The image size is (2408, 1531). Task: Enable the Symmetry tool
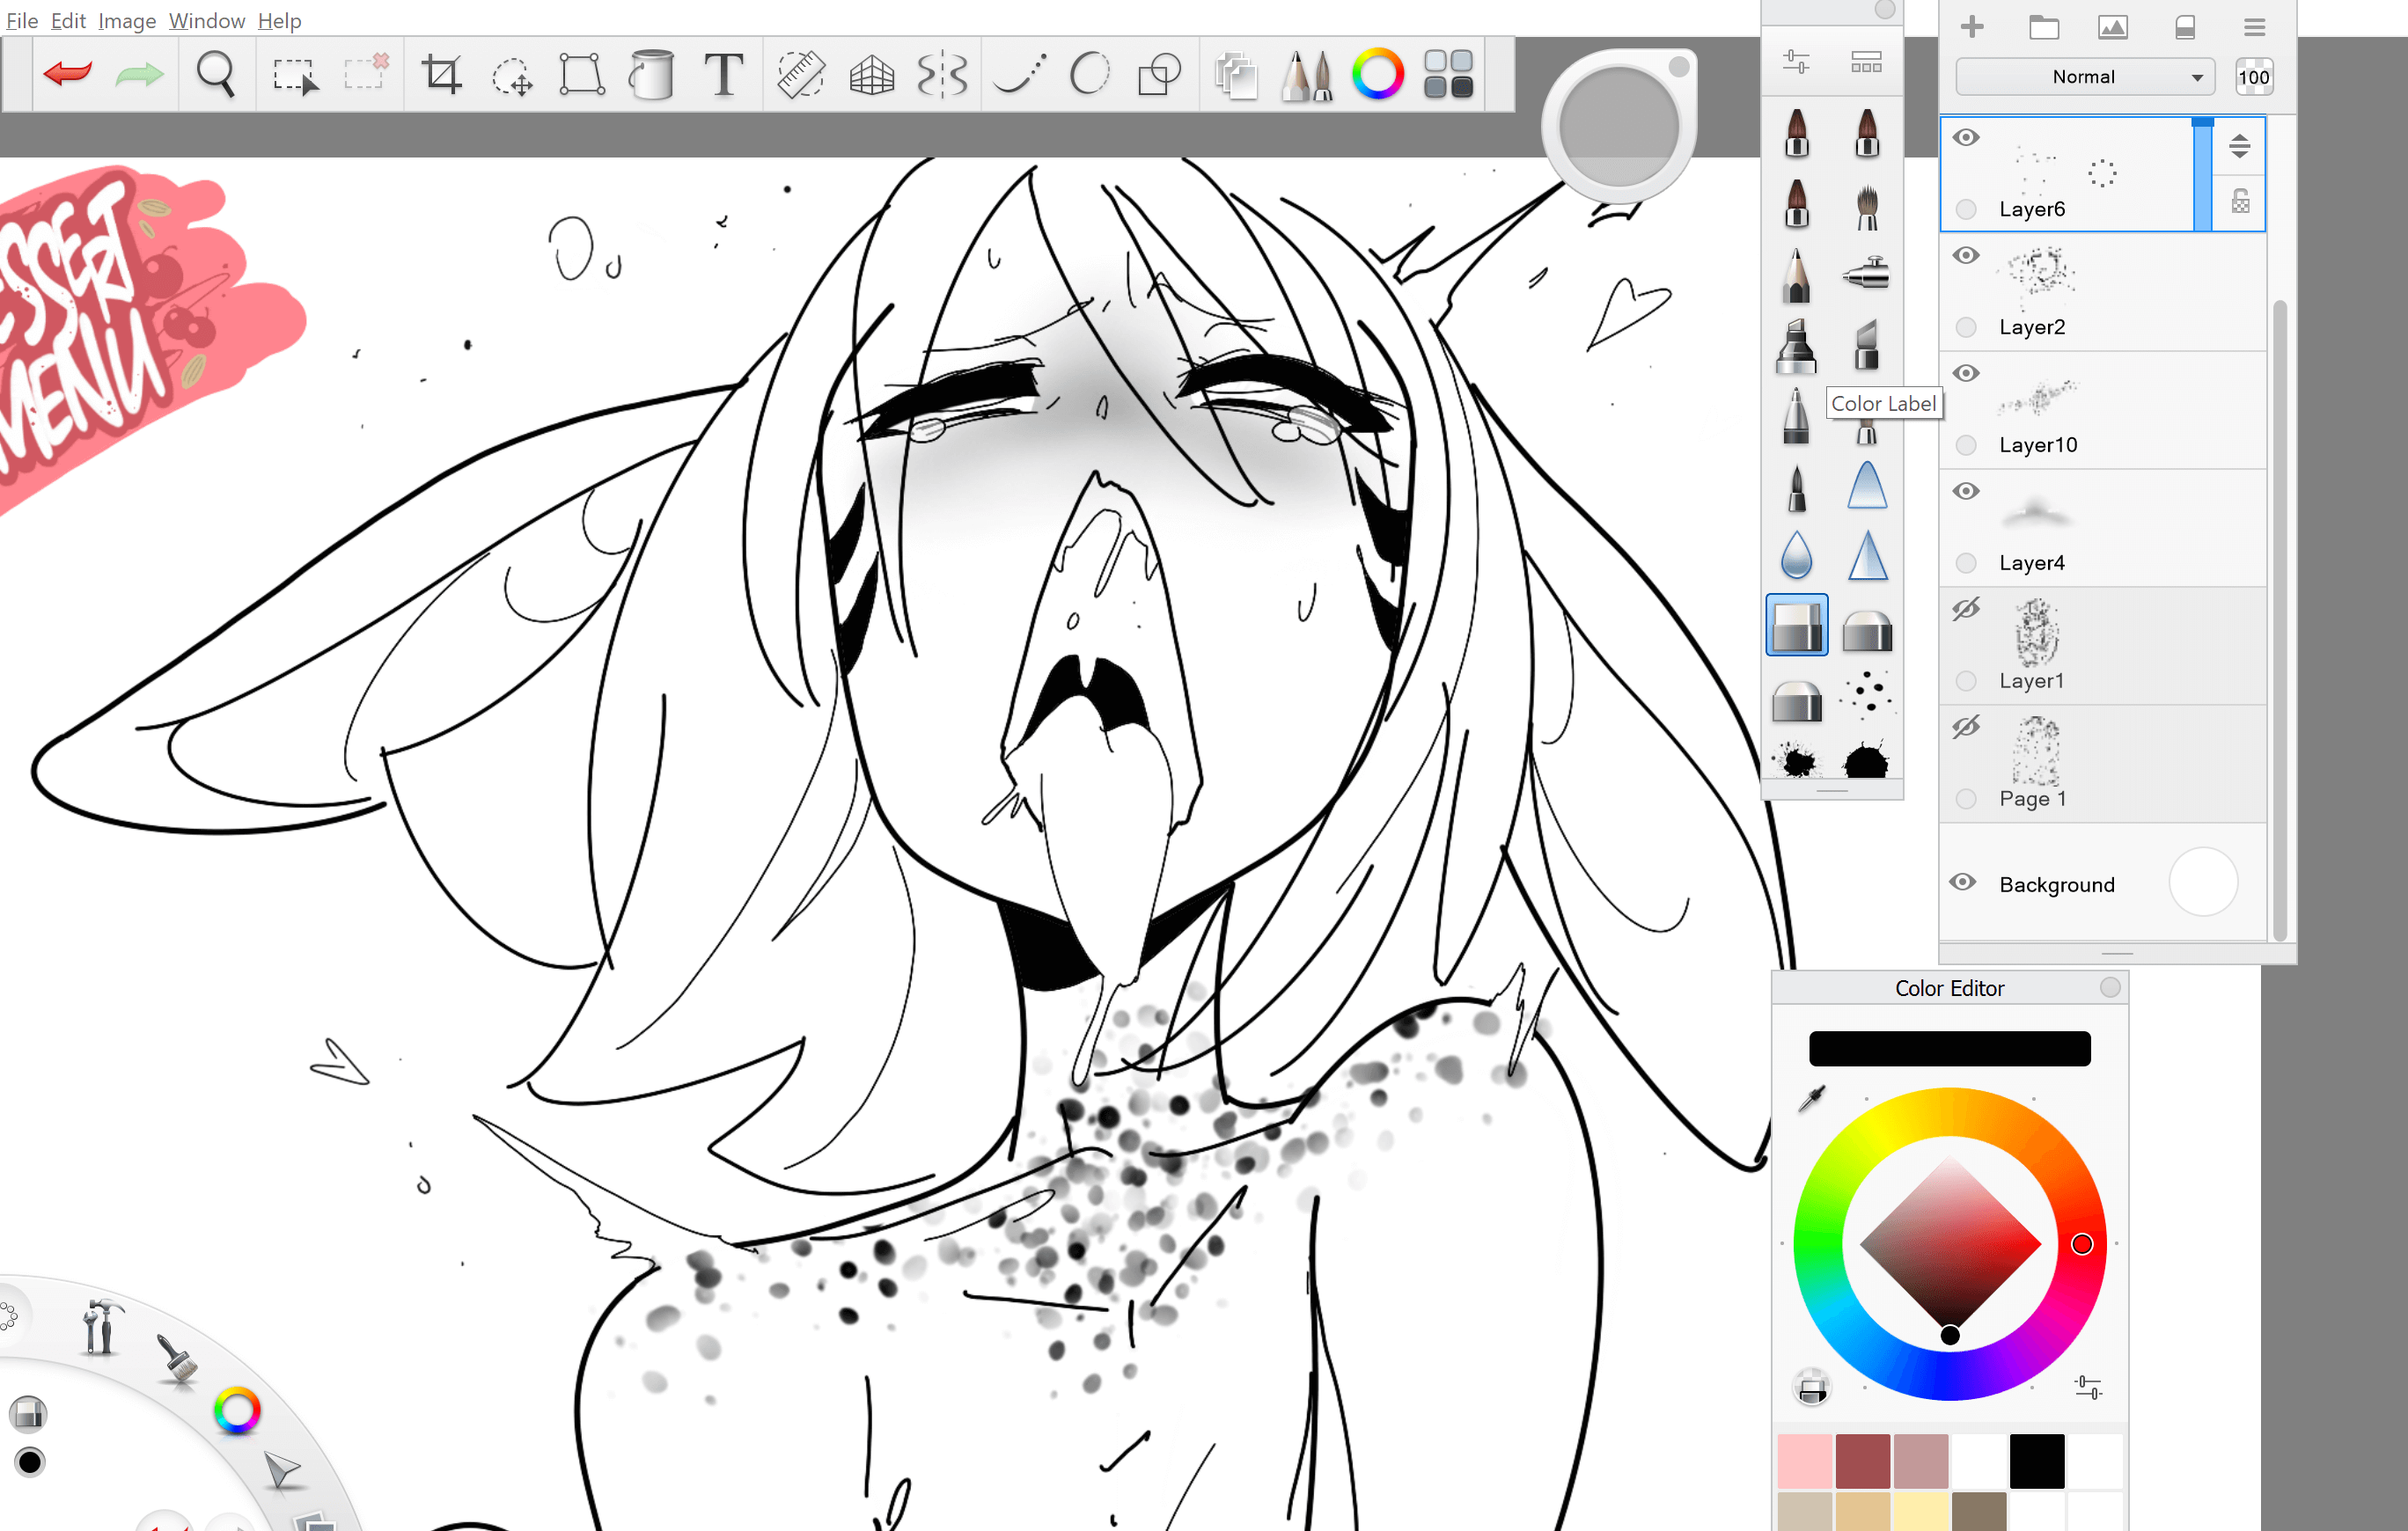click(x=942, y=75)
